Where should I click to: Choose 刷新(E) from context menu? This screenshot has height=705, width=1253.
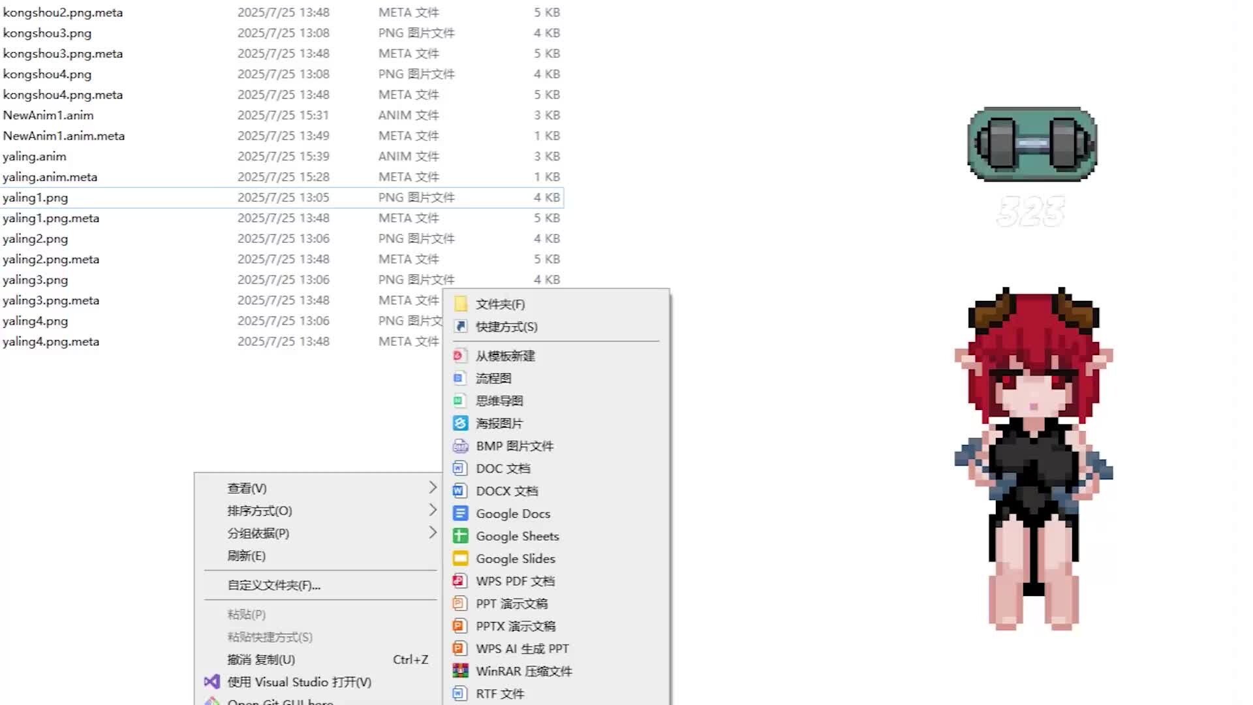tap(246, 556)
